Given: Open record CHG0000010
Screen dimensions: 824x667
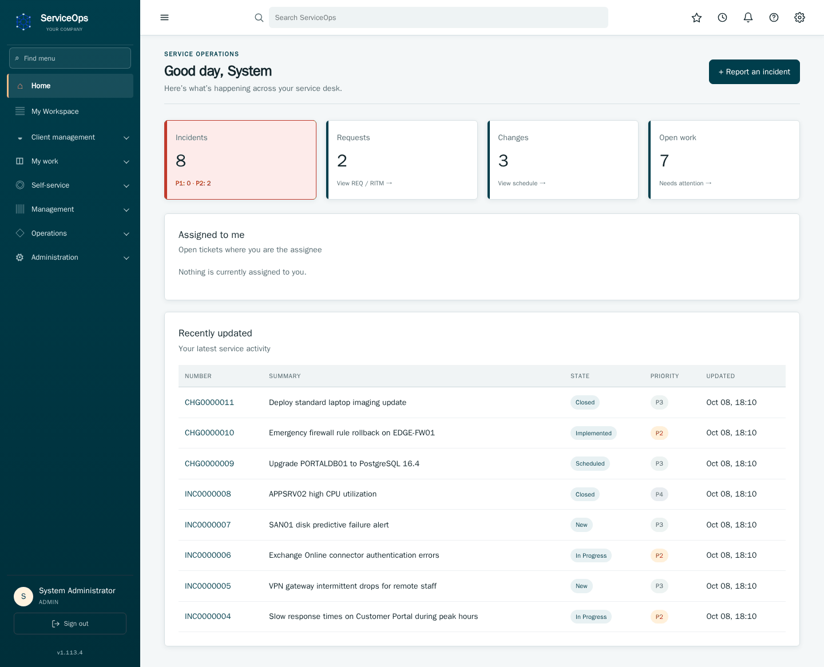Looking at the screenshot, I should pyautogui.click(x=209, y=433).
